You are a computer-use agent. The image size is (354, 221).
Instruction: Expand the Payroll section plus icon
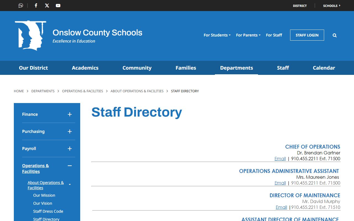point(70,149)
